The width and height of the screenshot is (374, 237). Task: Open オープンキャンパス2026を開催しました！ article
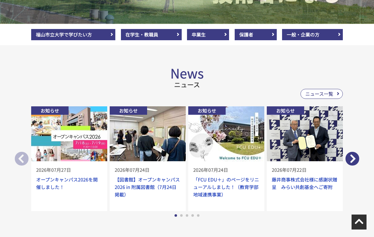point(67,183)
